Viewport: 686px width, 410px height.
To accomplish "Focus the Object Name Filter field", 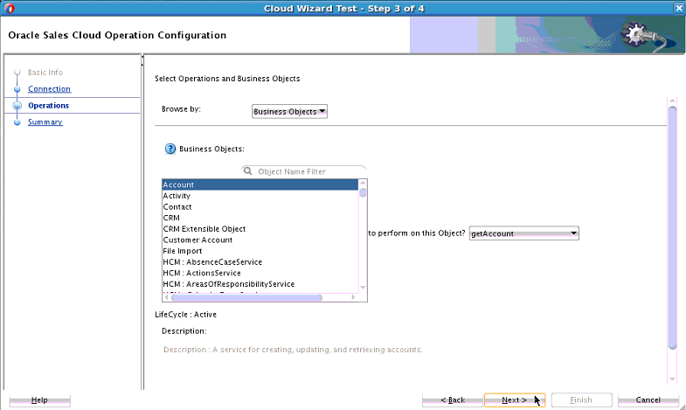I will (303, 171).
